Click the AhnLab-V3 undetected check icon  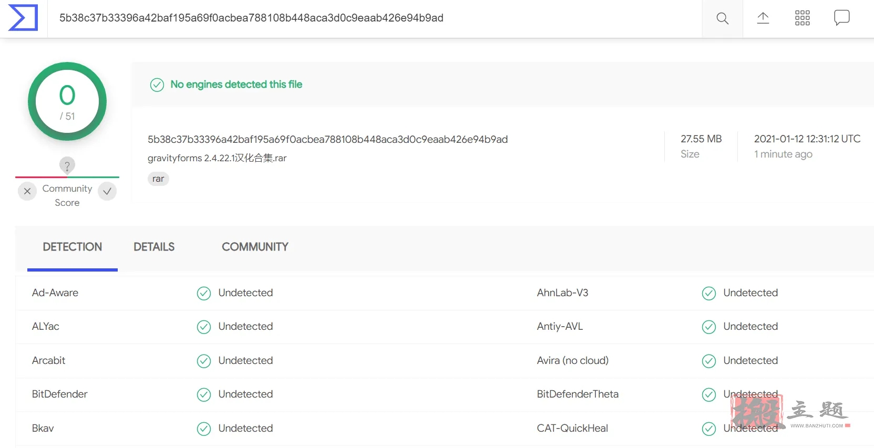(x=709, y=293)
